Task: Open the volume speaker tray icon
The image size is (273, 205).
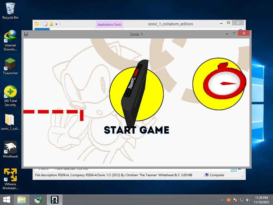Action: click(x=248, y=200)
